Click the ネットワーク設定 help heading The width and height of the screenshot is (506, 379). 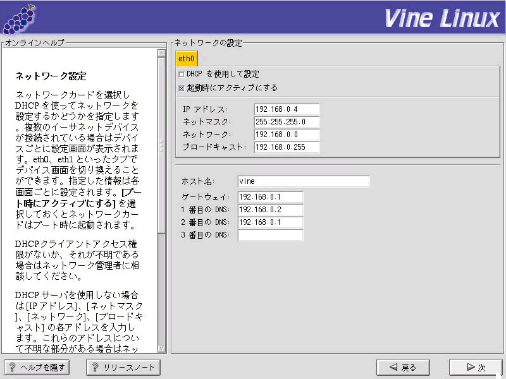[51, 76]
